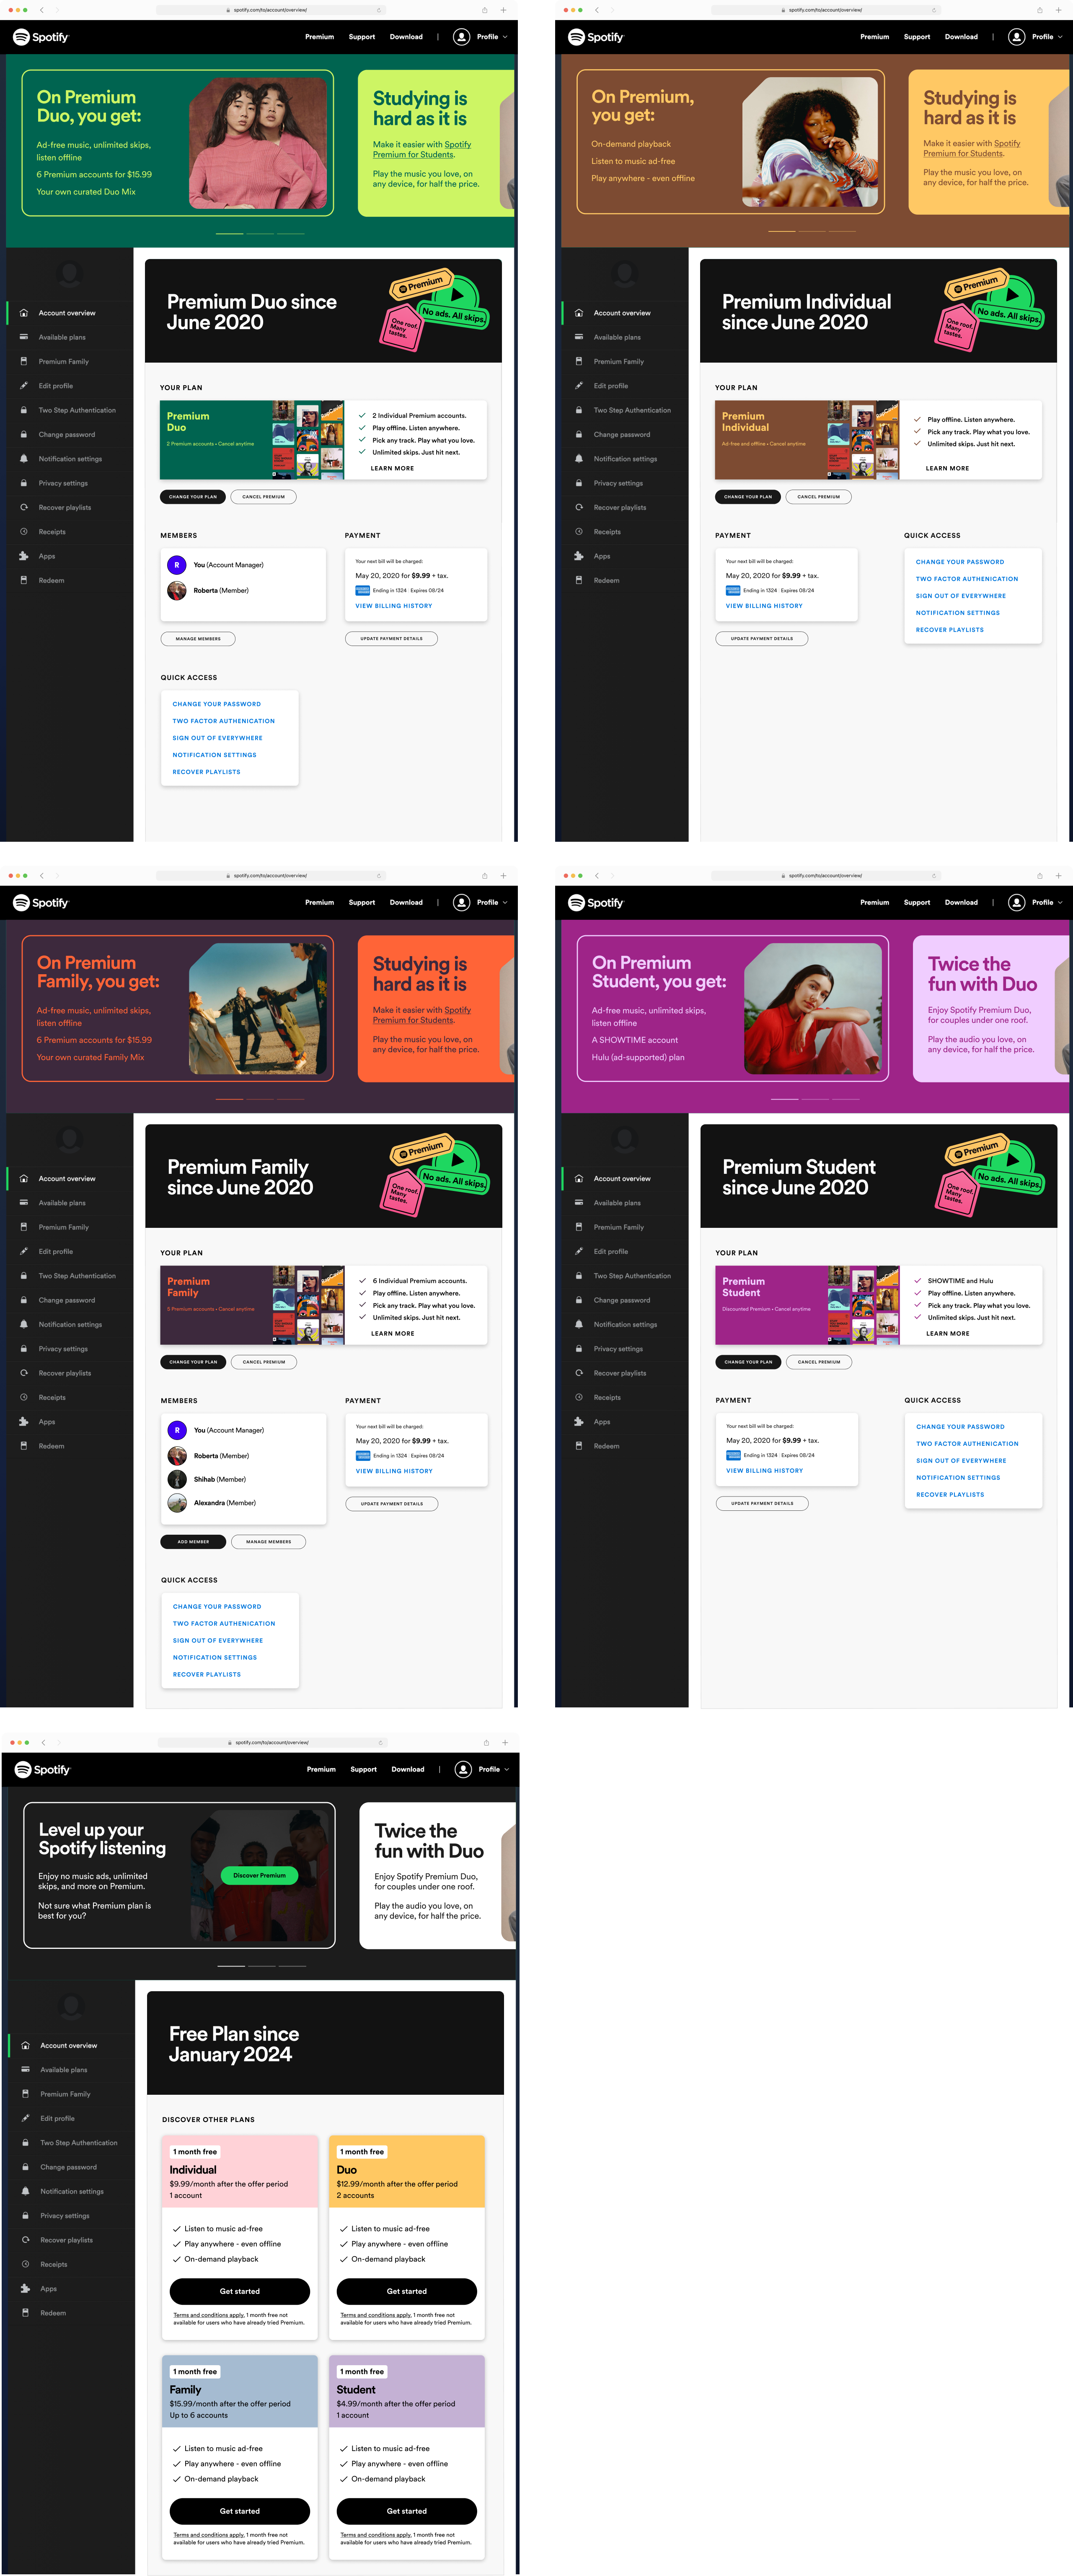Click Apps puzzle icon on Free Plan page sidebar
The image size is (1073, 2576).
(25, 2288)
